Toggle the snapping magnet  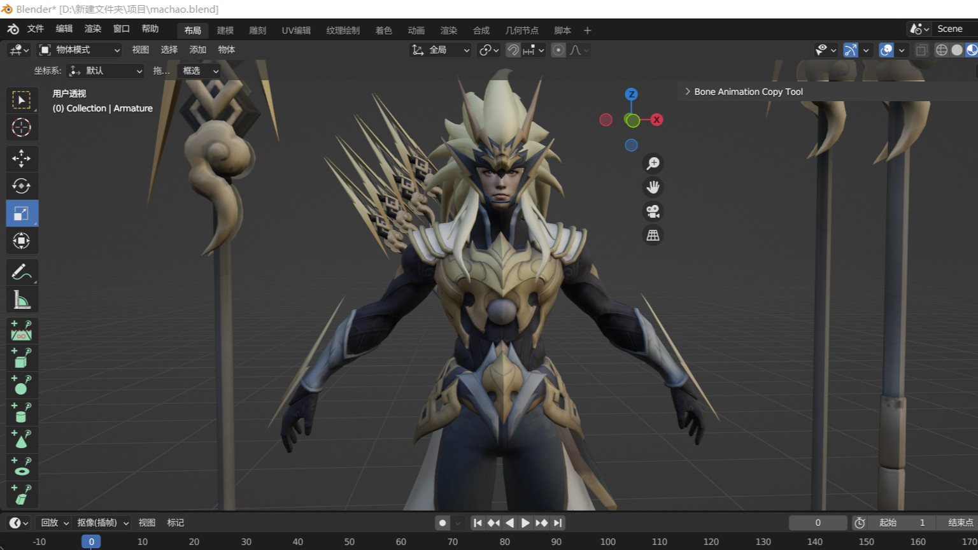coord(513,50)
